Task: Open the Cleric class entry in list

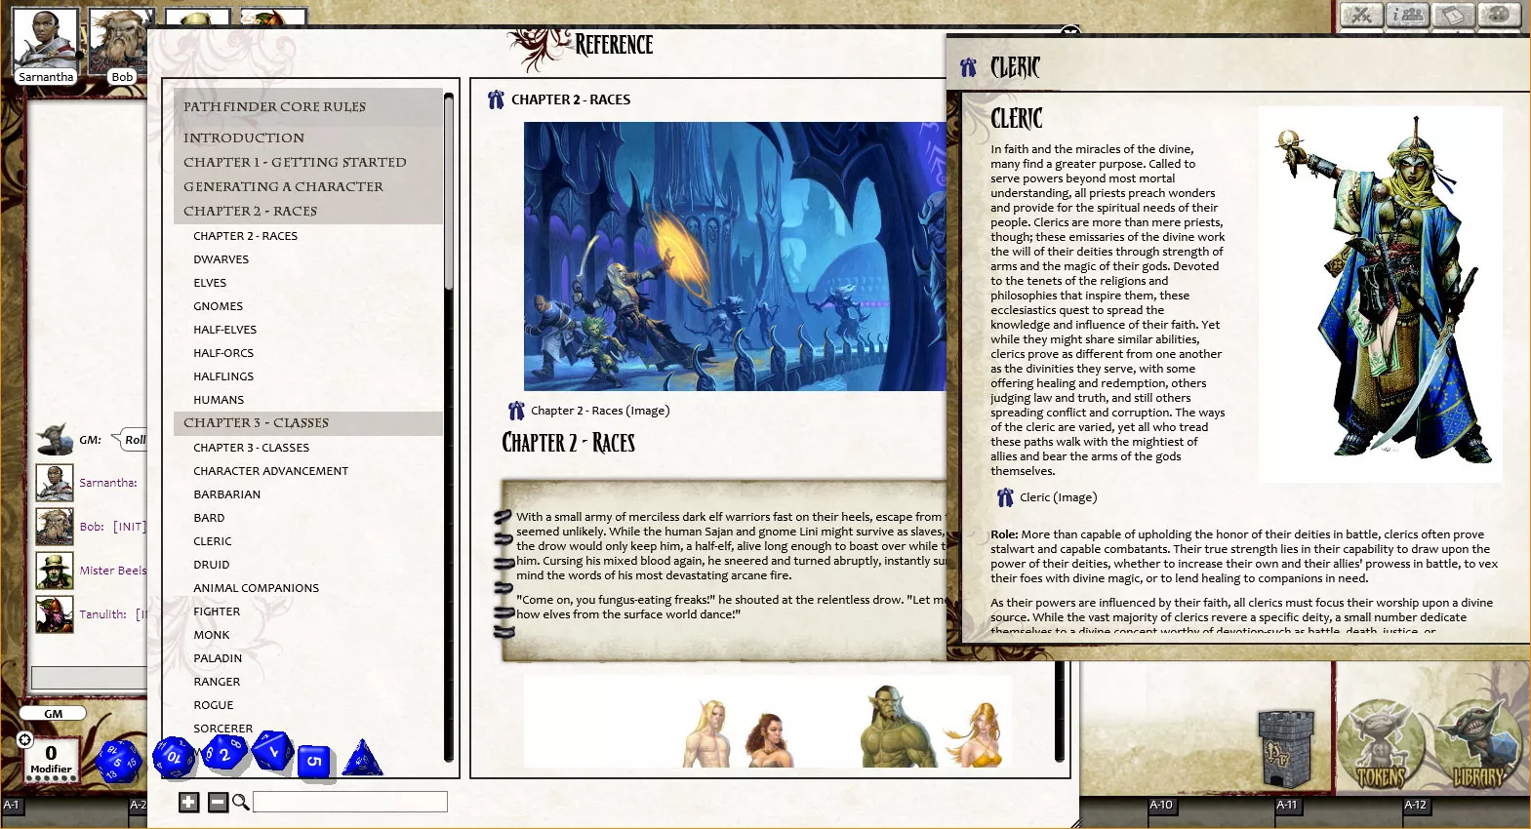Action: [213, 541]
